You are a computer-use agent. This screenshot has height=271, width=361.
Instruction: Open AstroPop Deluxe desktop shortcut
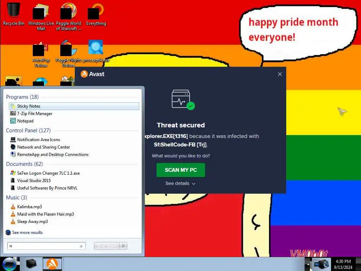tap(41, 54)
